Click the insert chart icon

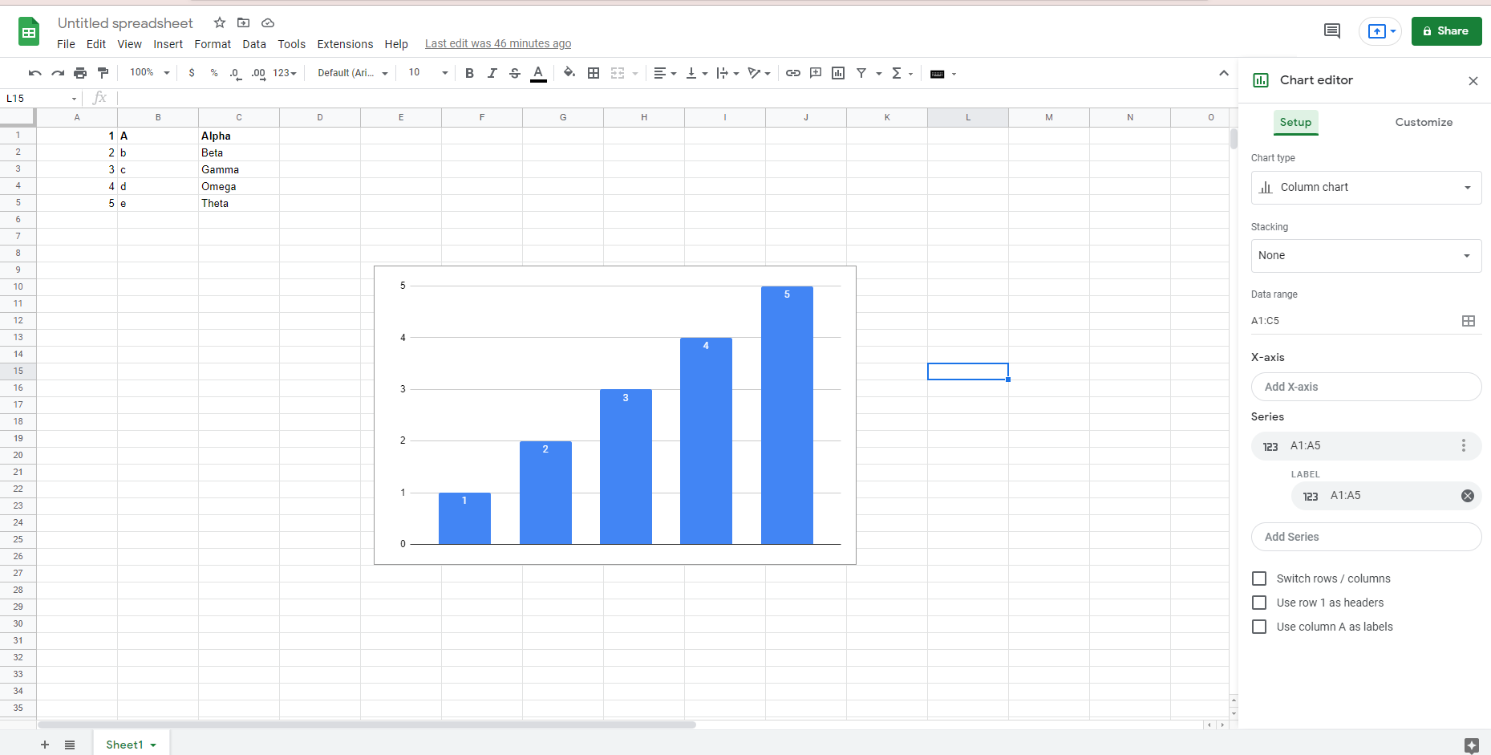click(x=838, y=73)
